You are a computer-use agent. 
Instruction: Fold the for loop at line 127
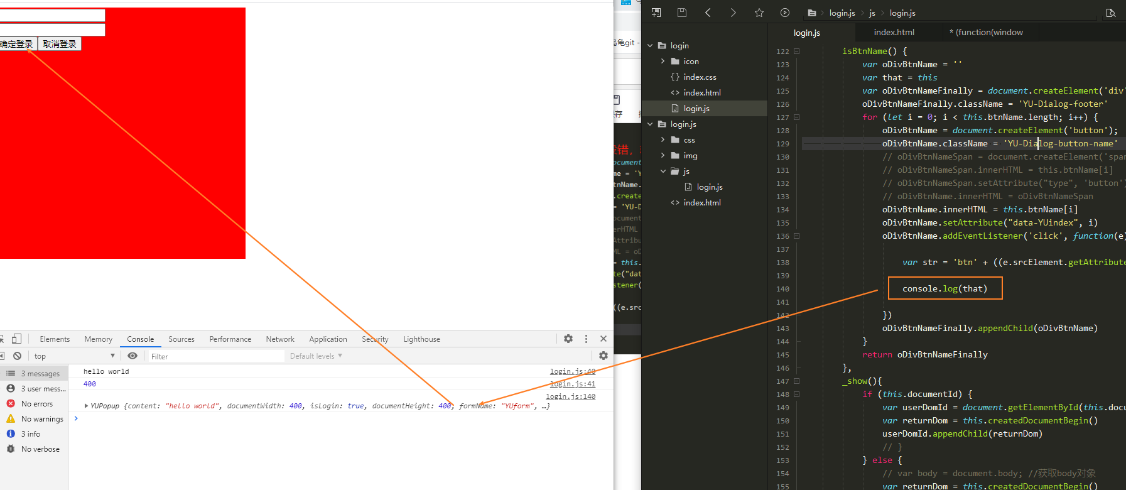[796, 117]
